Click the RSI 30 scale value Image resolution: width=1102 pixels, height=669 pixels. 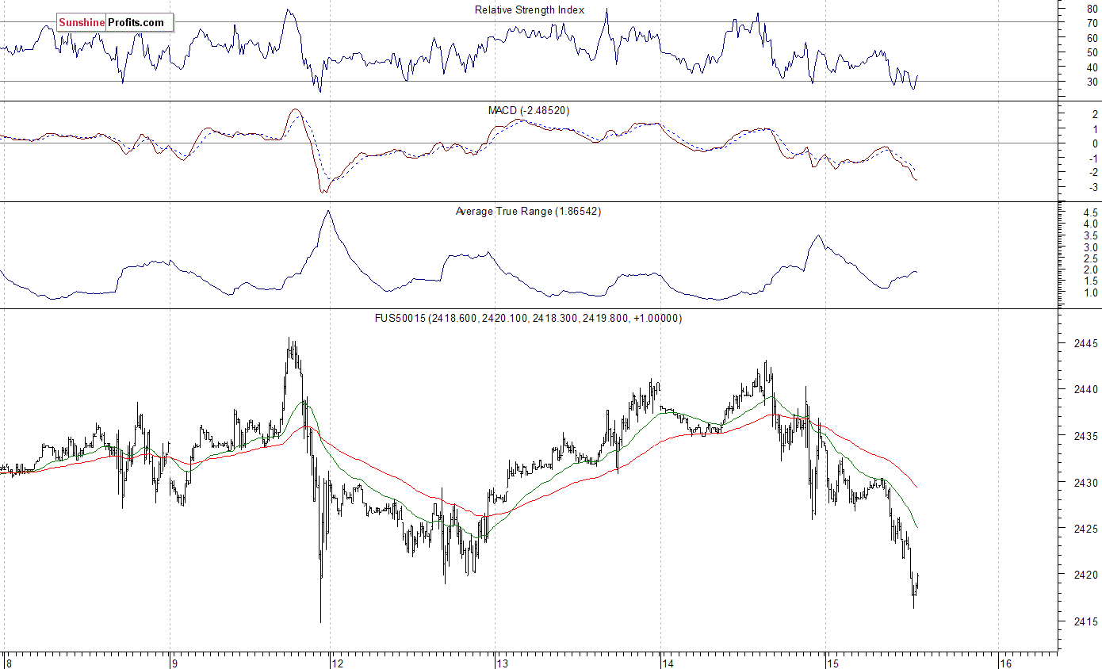coord(1092,82)
